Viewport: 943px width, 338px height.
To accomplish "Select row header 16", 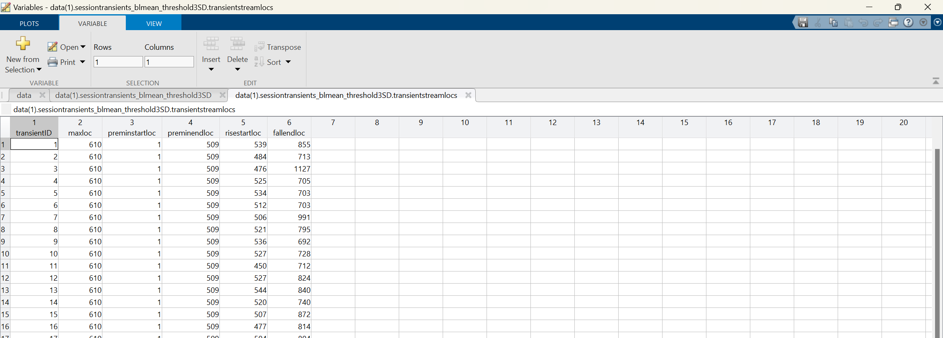I will (5, 326).
